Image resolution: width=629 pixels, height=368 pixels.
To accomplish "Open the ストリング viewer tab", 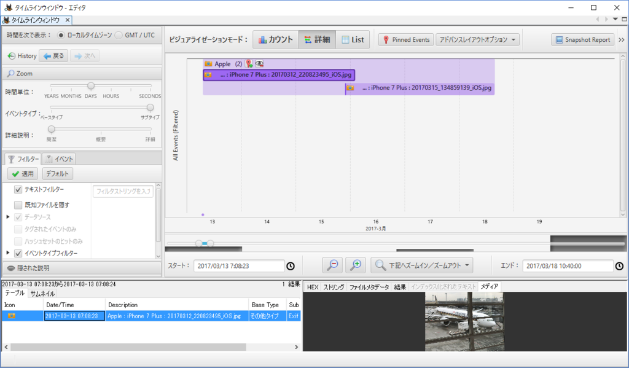I will point(334,287).
